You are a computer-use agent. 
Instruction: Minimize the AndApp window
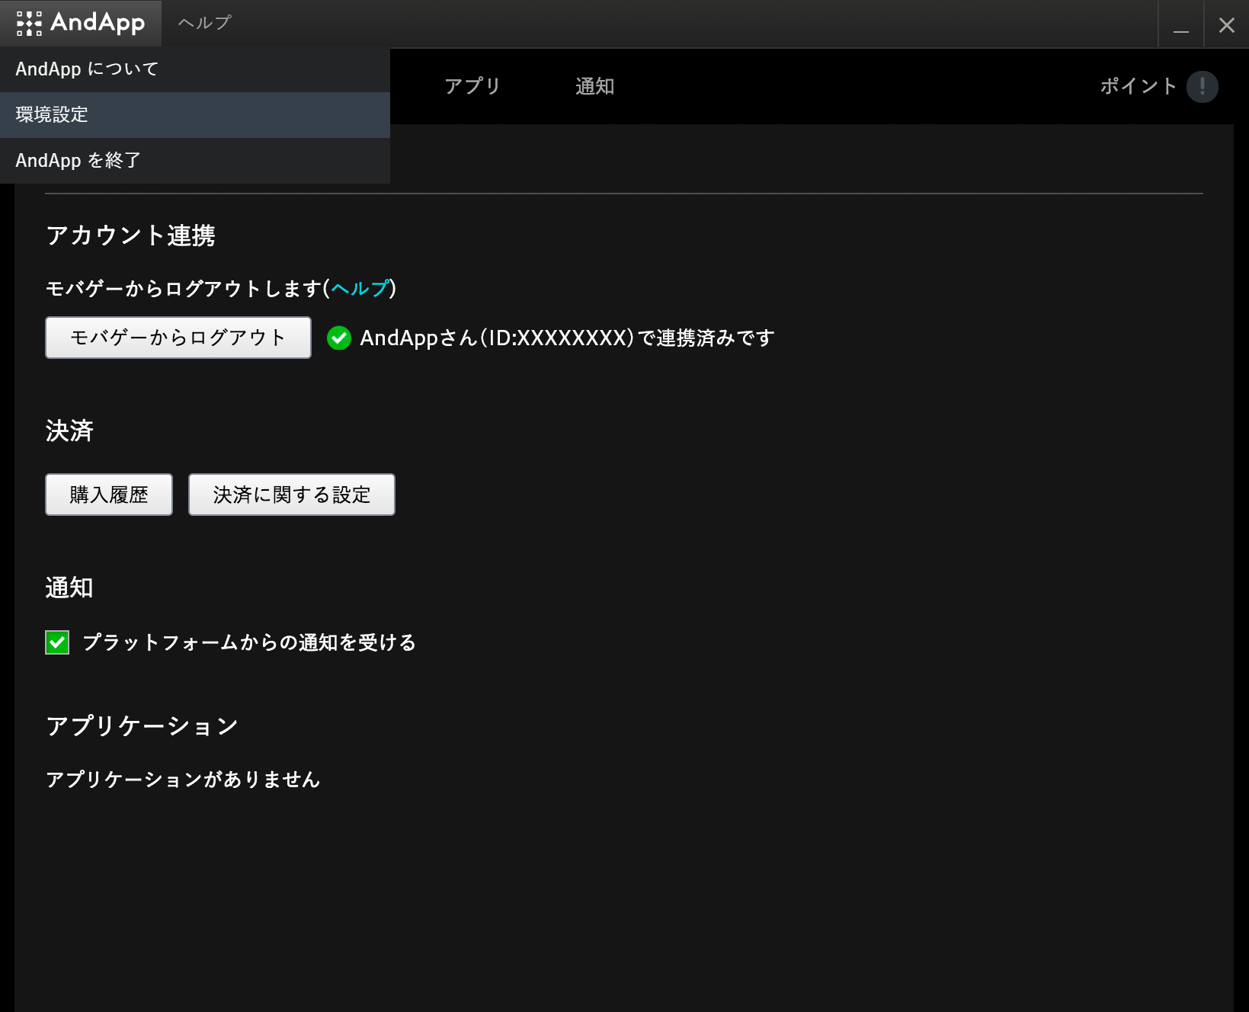(1181, 24)
